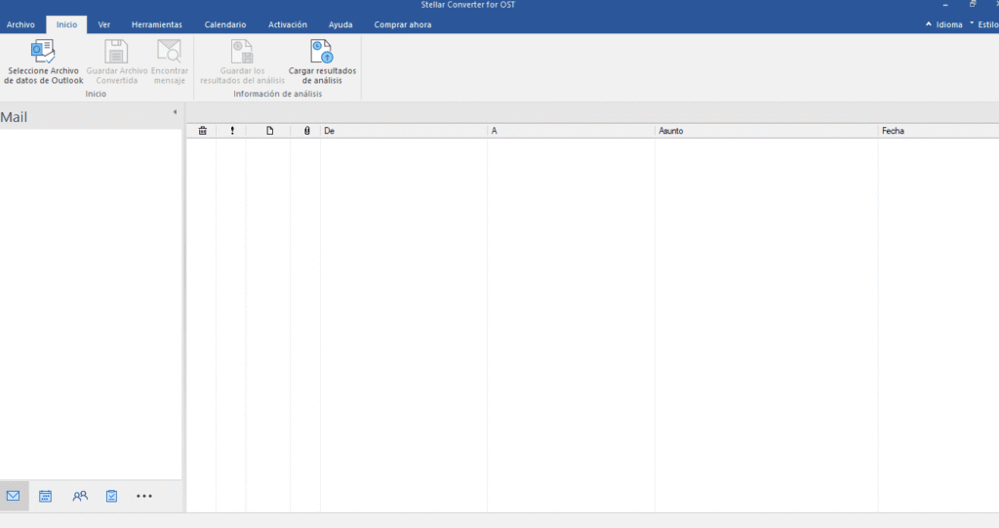Open the Archivo menu
This screenshot has height=528, width=999.
pyautogui.click(x=20, y=24)
